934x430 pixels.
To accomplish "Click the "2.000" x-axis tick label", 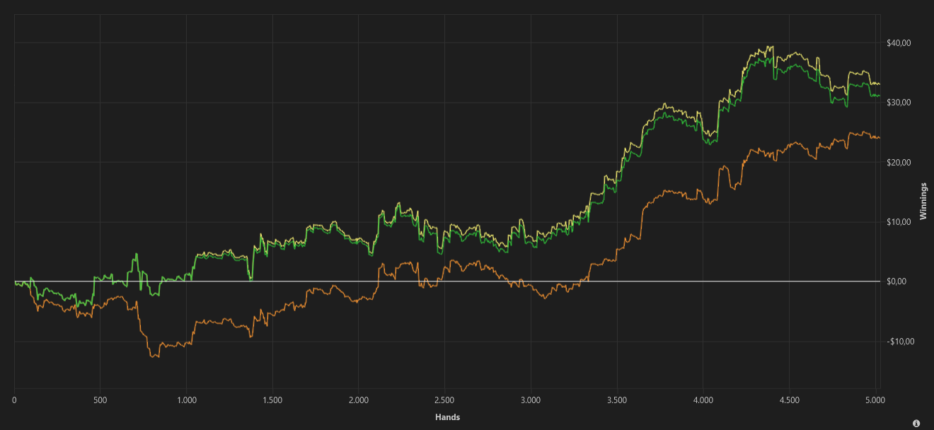I will point(359,400).
